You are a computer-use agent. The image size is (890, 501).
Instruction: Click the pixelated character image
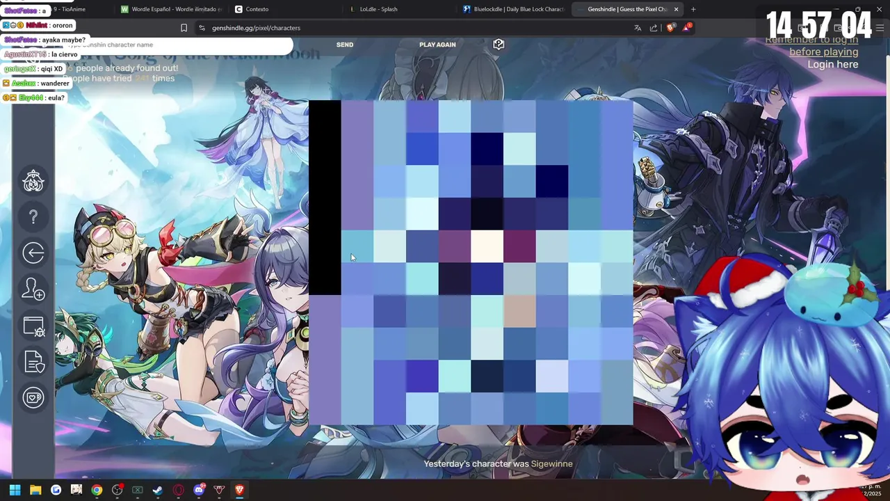[x=471, y=262]
